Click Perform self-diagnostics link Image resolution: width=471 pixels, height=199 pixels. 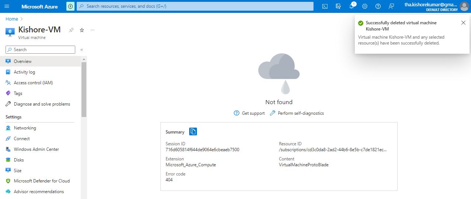coord(301,113)
